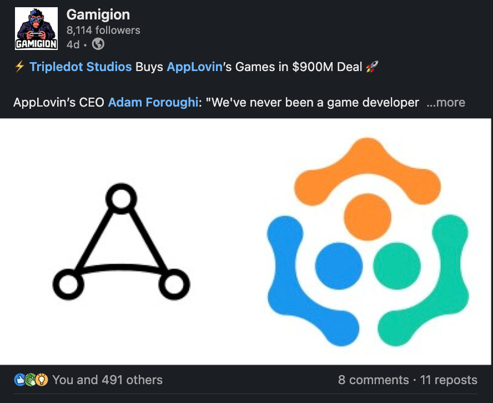
Task: Click the globe visibility icon
Action: (x=98, y=44)
